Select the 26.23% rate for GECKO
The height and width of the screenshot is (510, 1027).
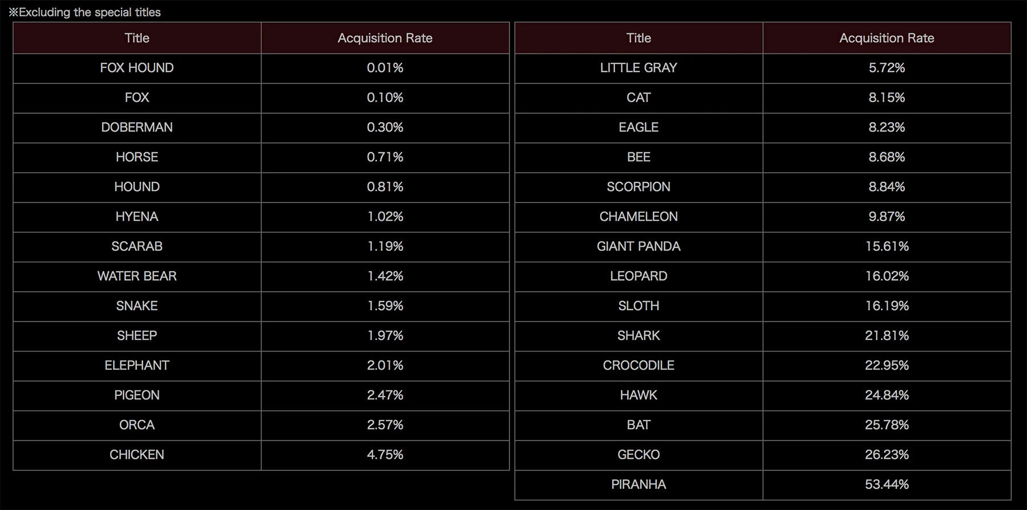pos(887,455)
